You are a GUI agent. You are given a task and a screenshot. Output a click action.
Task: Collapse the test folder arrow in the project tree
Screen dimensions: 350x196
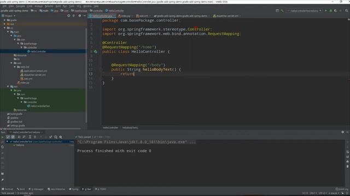[x=8, y=87]
